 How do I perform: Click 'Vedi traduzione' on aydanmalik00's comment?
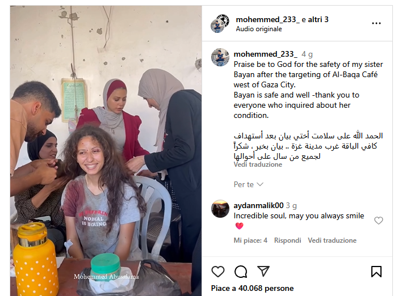(x=332, y=240)
